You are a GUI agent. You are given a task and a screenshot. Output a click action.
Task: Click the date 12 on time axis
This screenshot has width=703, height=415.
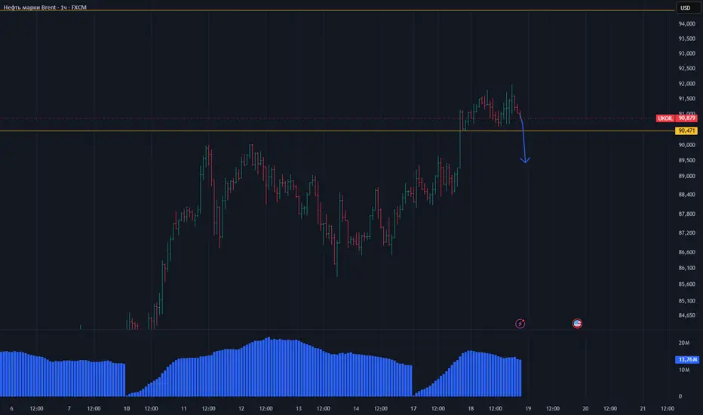tap(241, 409)
